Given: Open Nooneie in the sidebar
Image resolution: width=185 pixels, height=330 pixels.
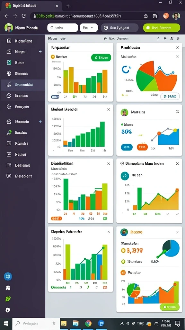Looking at the screenshot, I should pyautogui.click(x=23, y=121).
